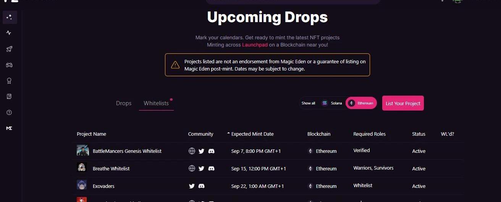501x202 pixels.
Task: Switch to the Drops tab
Action: (x=124, y=103)
